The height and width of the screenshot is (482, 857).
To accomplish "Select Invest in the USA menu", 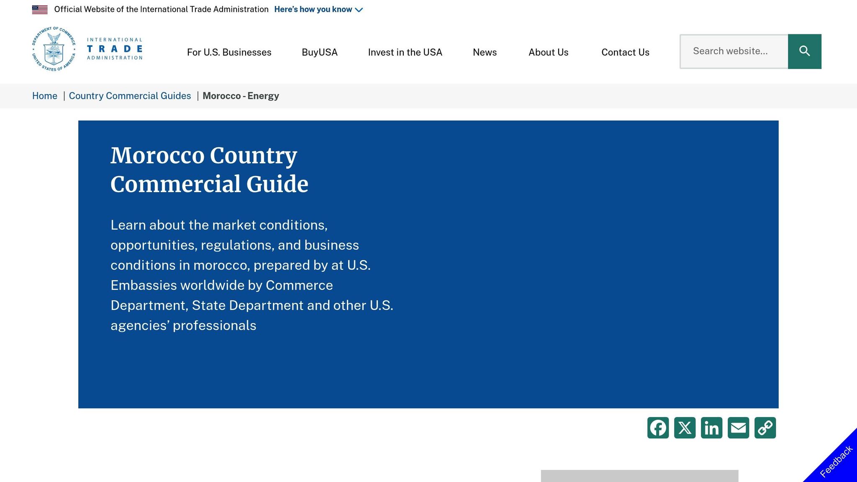I will [405, 52].
